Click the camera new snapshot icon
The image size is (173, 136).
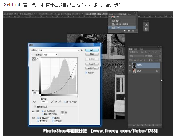[x=129, y=31]
